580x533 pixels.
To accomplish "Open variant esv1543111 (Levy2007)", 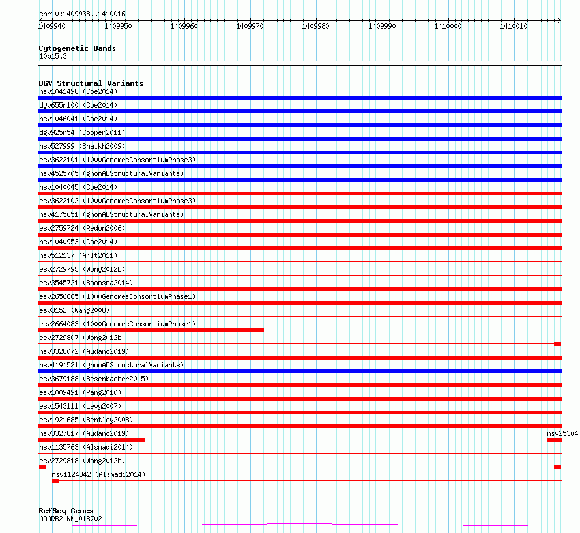I will pyautogui.click(x=80, y=406).
